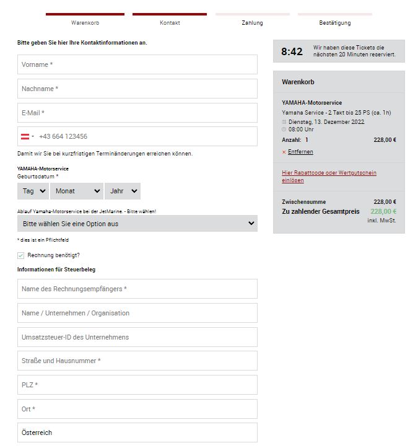Open the Monat birthday dropdown

(77, 191)
